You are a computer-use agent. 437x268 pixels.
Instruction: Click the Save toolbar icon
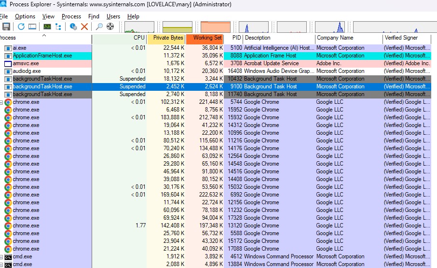[6, 27]
